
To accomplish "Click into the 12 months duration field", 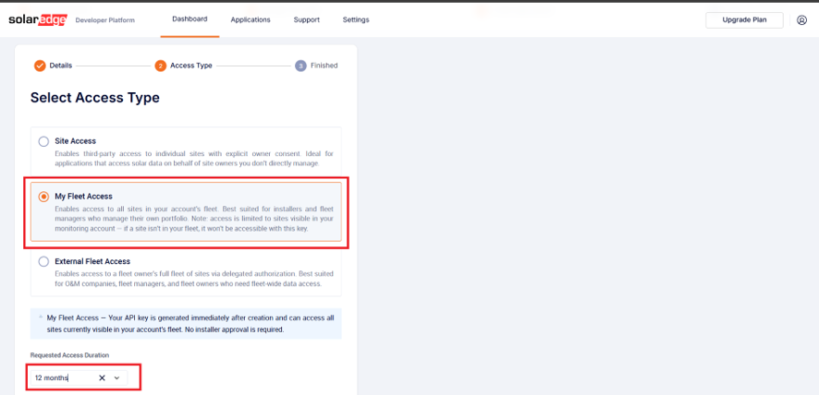I will click(79, 377).
